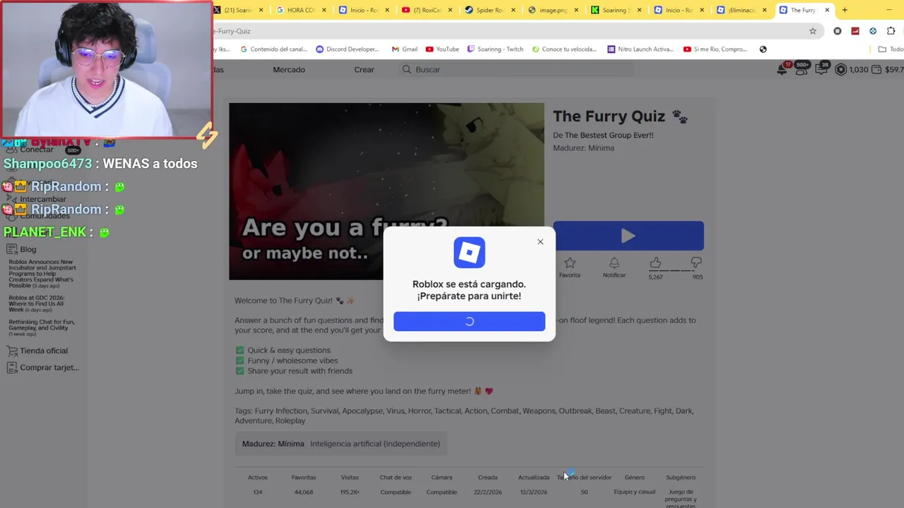Add game to favorites with star icon

(x=570, y=263)
